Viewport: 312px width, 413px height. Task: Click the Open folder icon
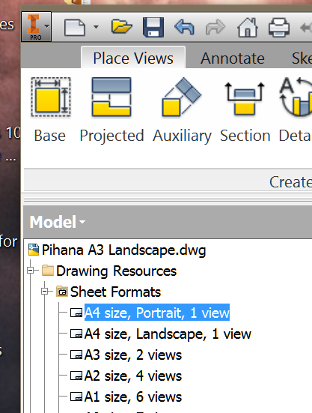(121, 26)
